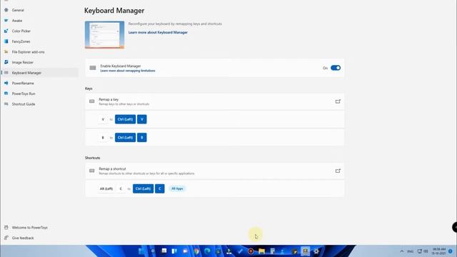Click keyboard icon beside Remap a key
Viewport: 457px width, 257px height.
pos(92,101)
